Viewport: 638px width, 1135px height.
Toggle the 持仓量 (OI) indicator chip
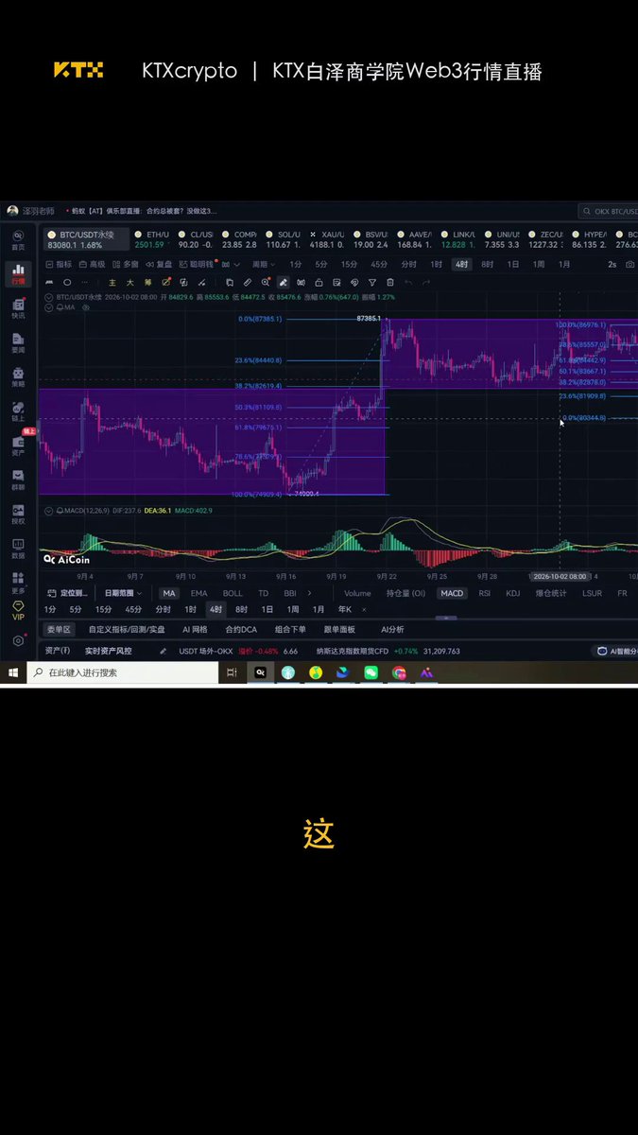[x=405, y=593]
